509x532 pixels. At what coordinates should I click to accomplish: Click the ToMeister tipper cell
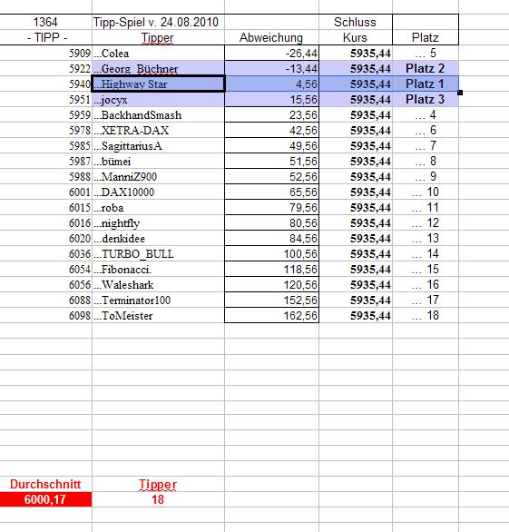click(x=158, y=316)
